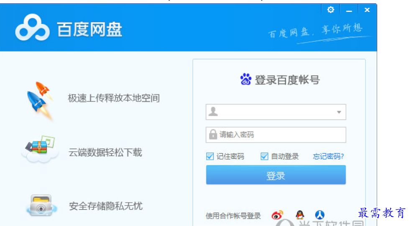Click the cloud data download icon
This screenshot has width=409, height=226.
pos(40,149)
